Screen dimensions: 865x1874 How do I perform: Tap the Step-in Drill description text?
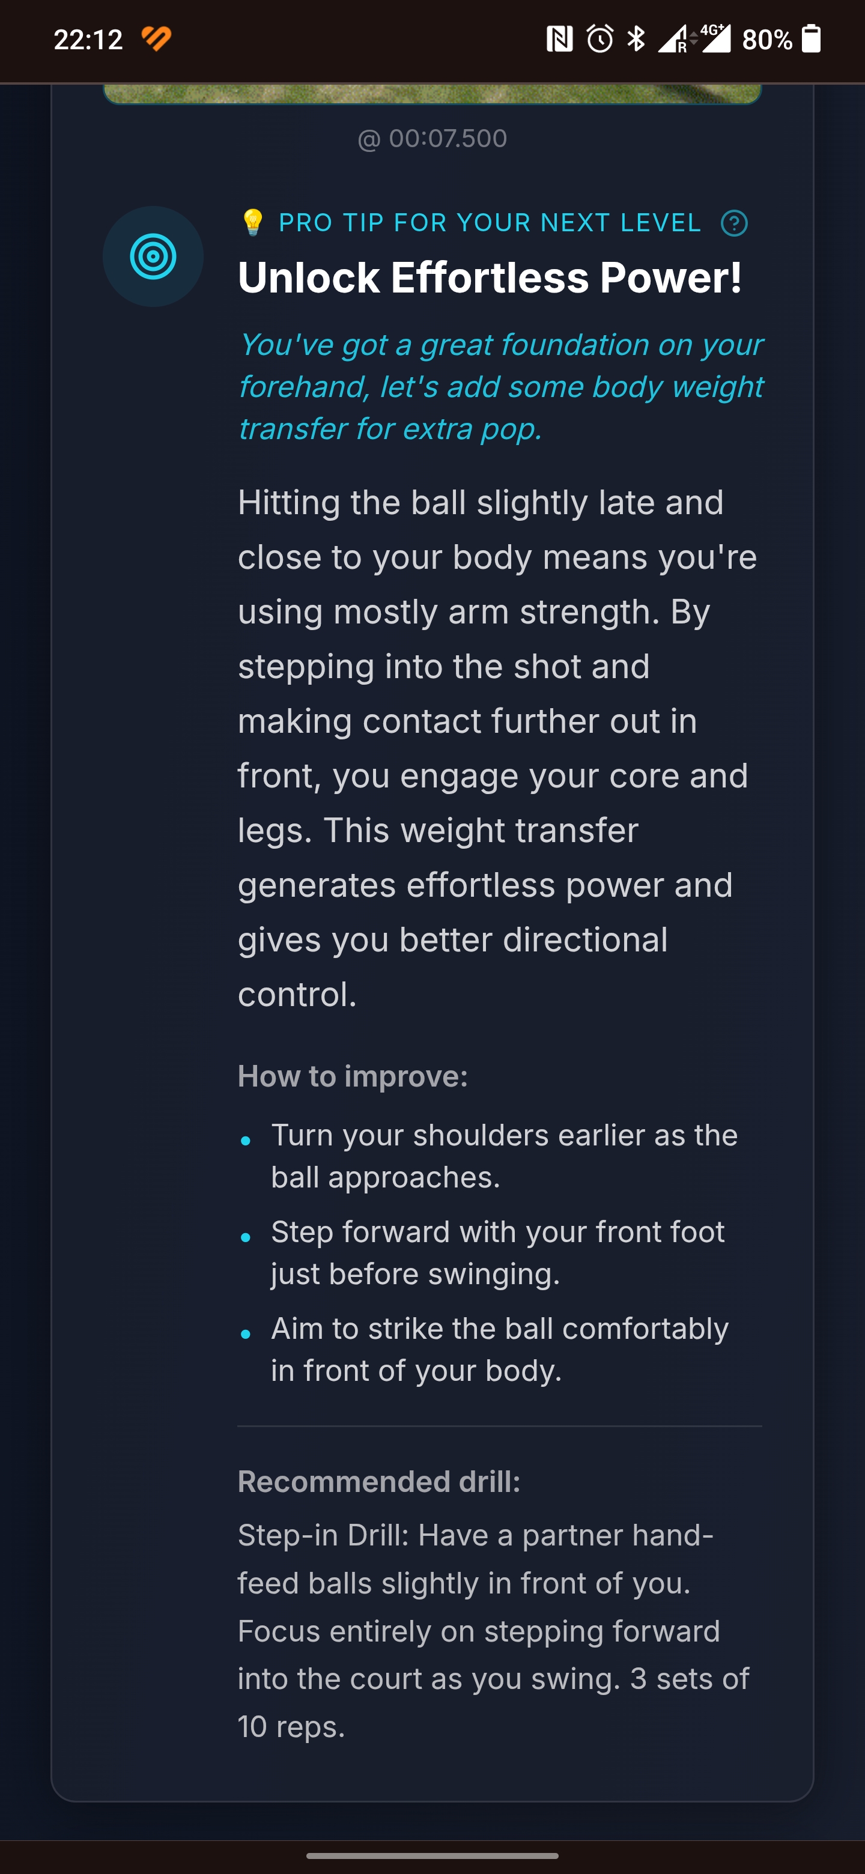(x=493, y=1630)
